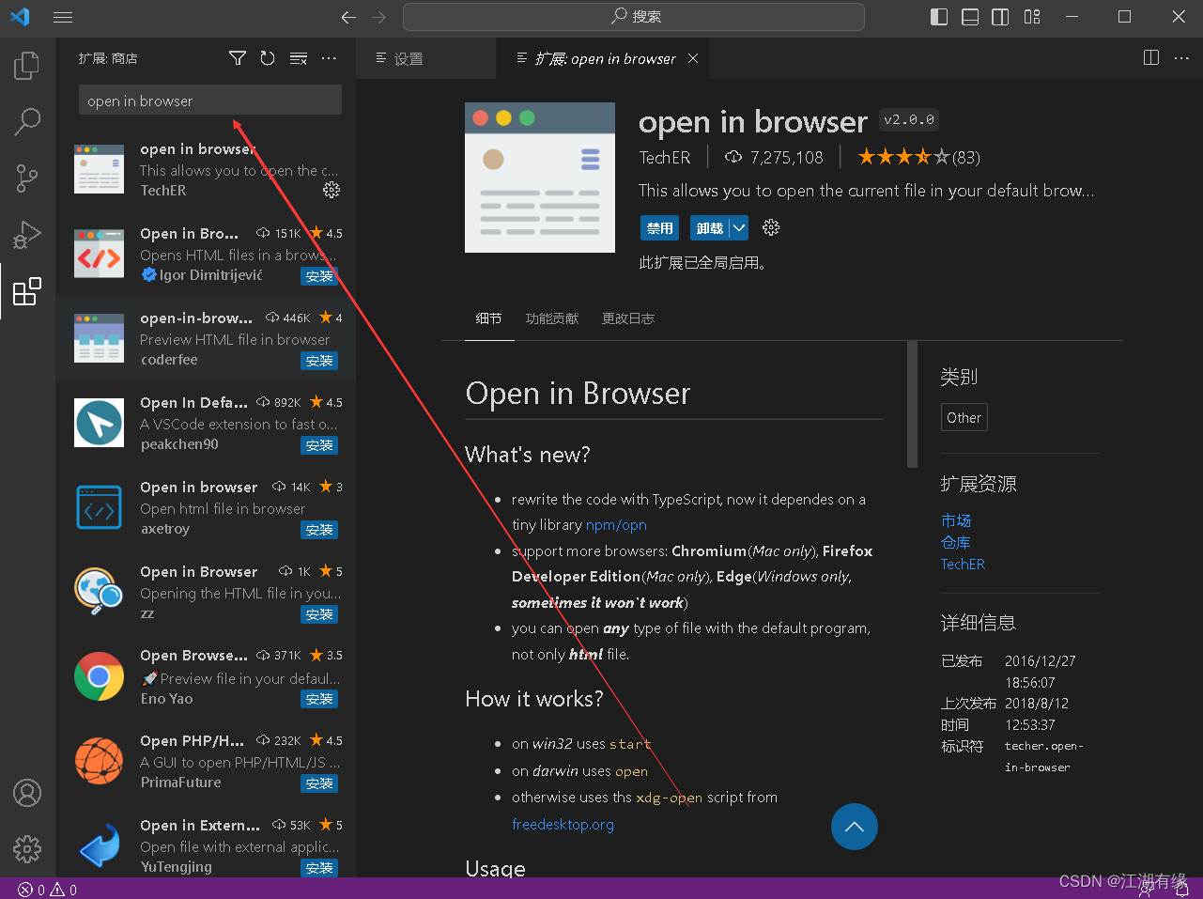Image resolution: width=1203 pixels, height=899 pixels.
Task: Open the Manage gear in the activity bar
Action: [x=27, y=849]
